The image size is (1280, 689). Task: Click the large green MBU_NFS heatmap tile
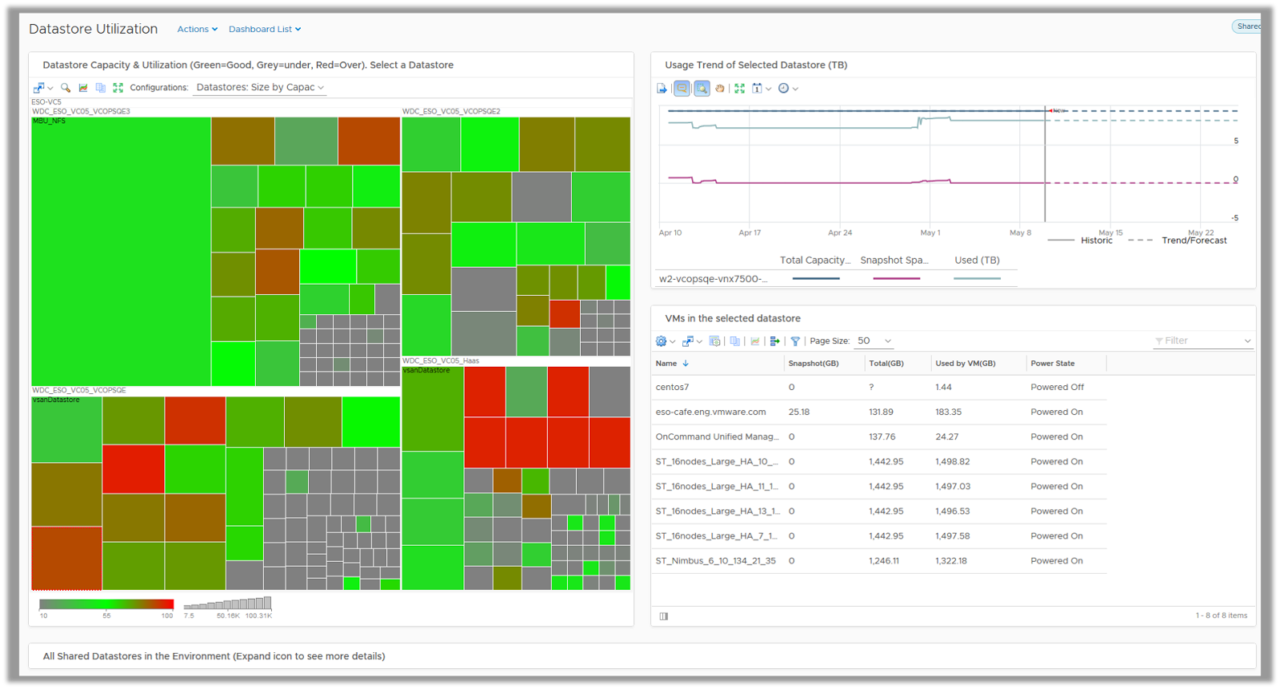coord(121,252)
